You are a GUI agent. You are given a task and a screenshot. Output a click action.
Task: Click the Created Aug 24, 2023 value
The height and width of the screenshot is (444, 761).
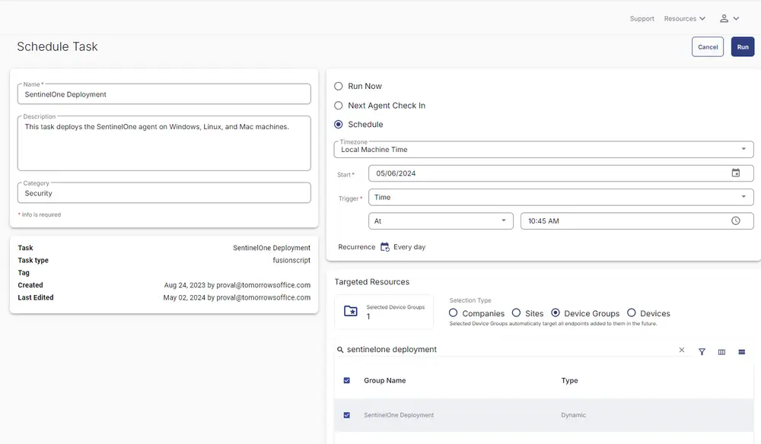pyautogui.click(x=237, y=285)
